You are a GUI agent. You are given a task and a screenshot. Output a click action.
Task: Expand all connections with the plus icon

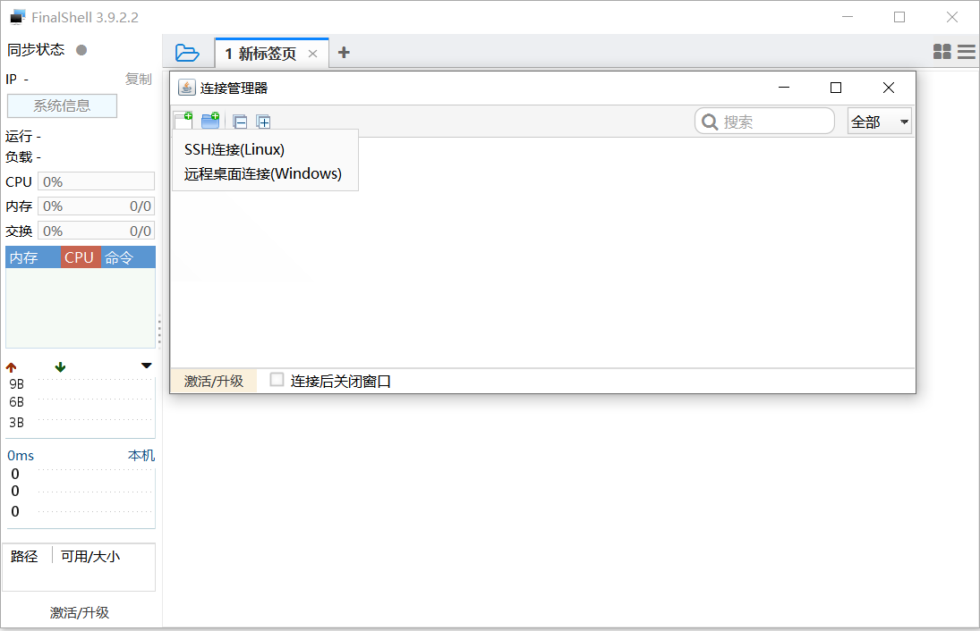pyautogui.click(x=263, y=122)
